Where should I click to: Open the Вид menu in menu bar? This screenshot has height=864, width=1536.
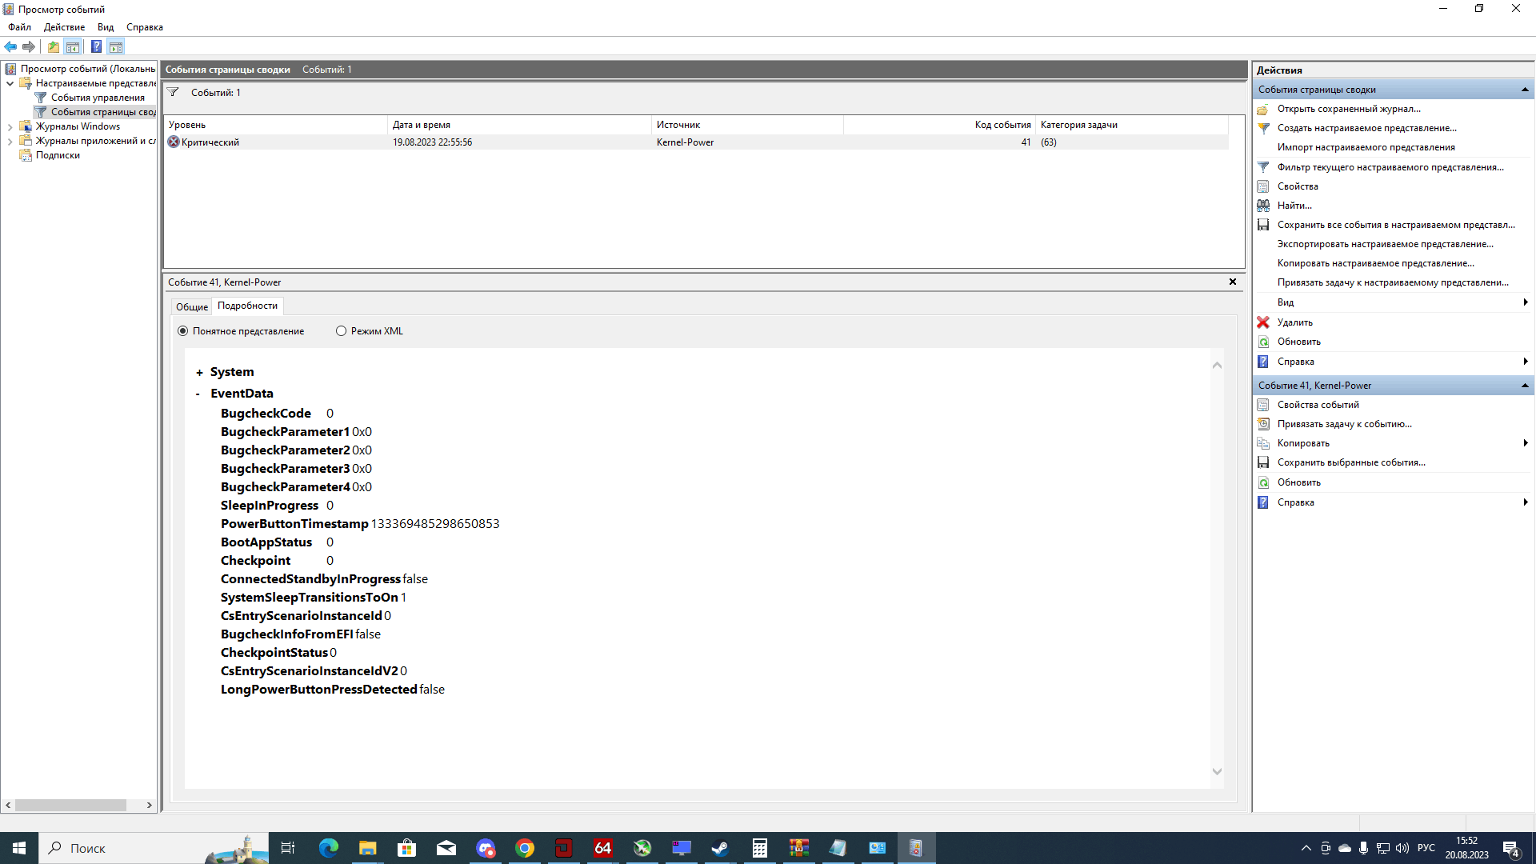[106, 27]
